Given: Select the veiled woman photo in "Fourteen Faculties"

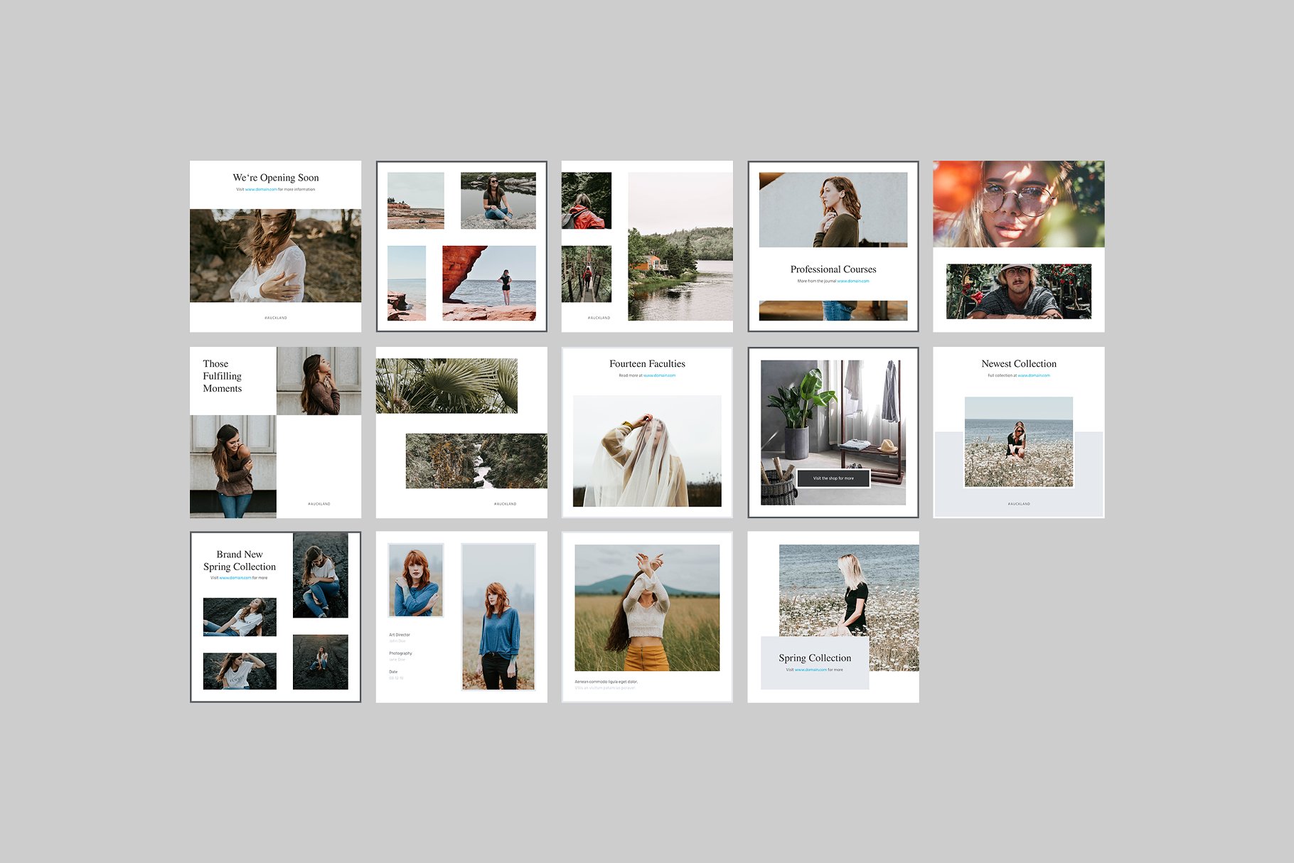Looking at the screenshot, I should 647,451.
